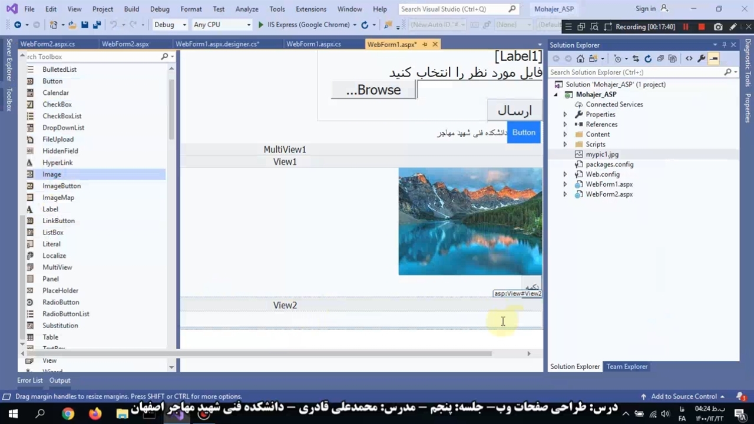The image size is (754, 424).
Task: Toggle the Preview Selected Items button
Action: point(713,58)
